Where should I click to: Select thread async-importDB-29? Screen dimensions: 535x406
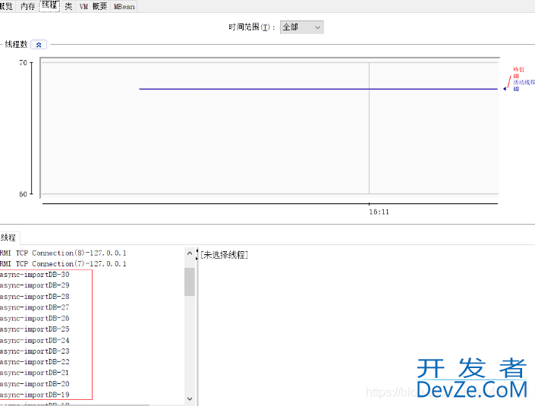(x=34, y=285)
